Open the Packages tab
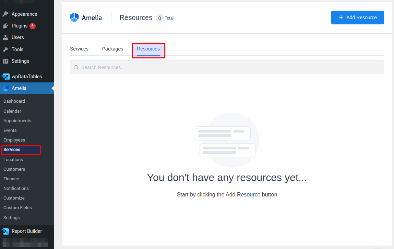The image size is (394, 249). (112, 49)
